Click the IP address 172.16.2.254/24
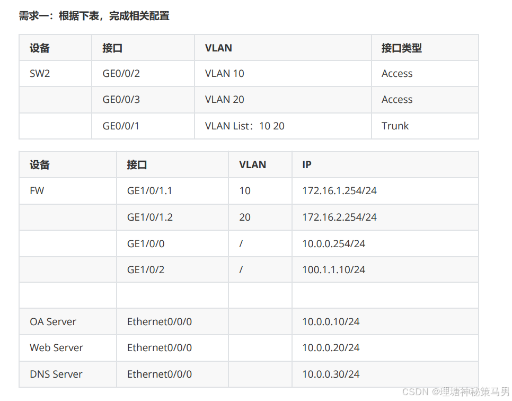512x401 pixels. tap(339, 217)
